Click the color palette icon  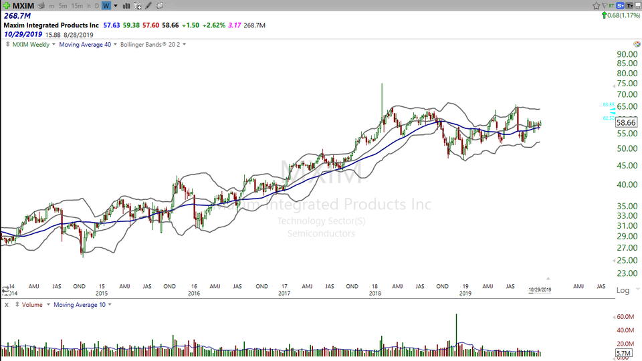pyautogui.click(x=637, y=44)
